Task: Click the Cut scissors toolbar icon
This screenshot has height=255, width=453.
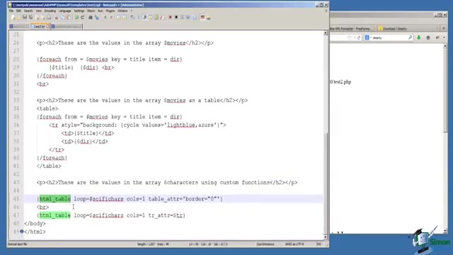Action: click(x=57, y=18)
